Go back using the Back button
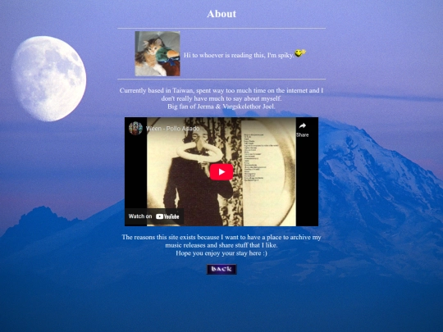443x332 pixels. pyautogui.click(x=221, y=270)
